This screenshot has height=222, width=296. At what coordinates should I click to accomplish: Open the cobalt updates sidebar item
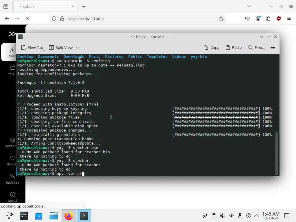13,179
